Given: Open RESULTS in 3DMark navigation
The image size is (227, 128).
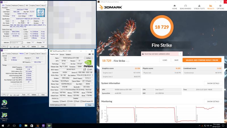Looking at the screenshot, I should tap(211, 7).
